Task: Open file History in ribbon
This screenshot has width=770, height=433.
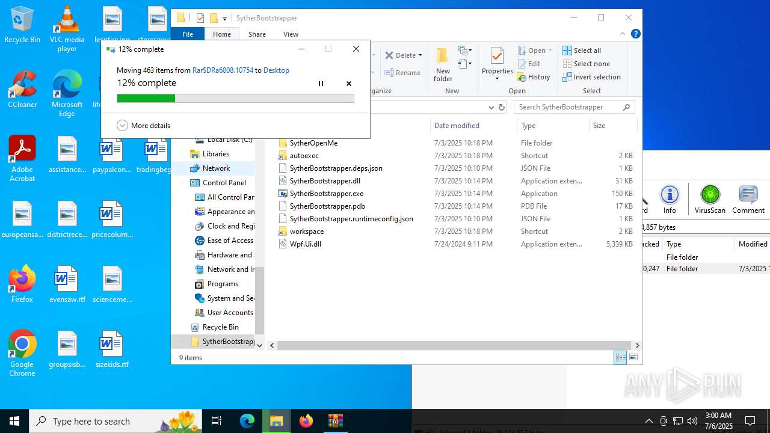Action: pyautogui.click(x=534, y=77)
